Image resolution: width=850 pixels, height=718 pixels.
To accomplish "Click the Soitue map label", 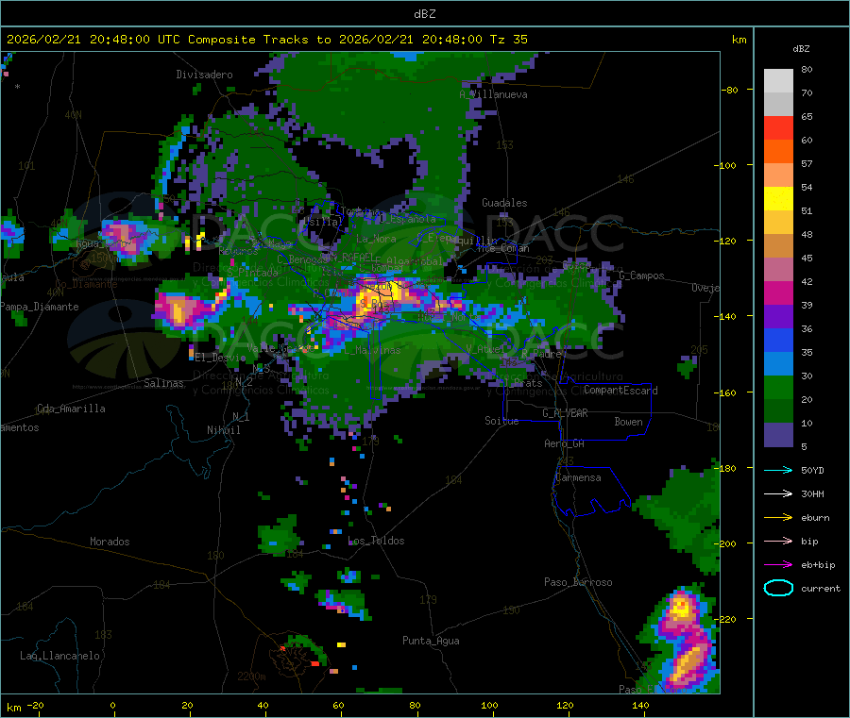I will point(501,421).
